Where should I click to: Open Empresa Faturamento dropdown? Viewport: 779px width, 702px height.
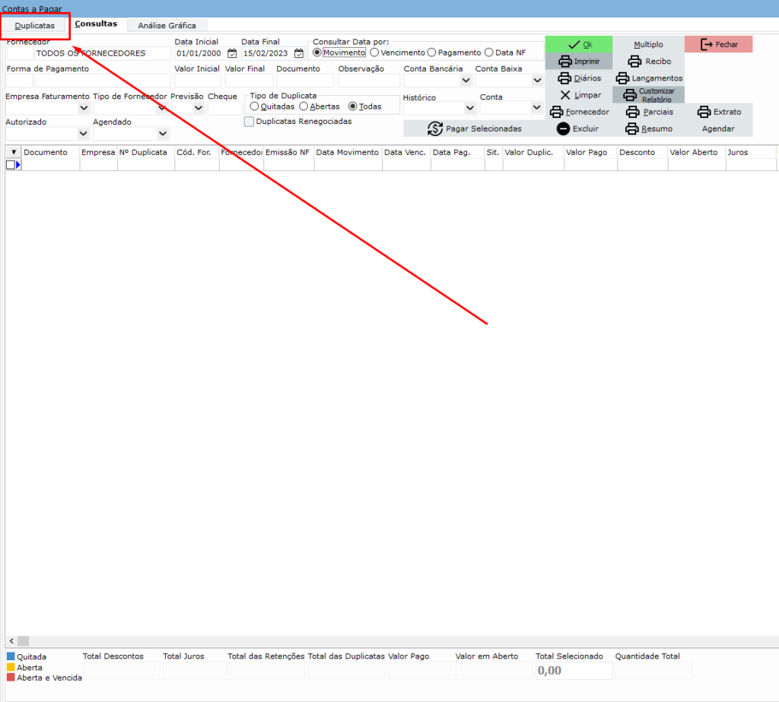pyautogui.click(x=84, y=108)
